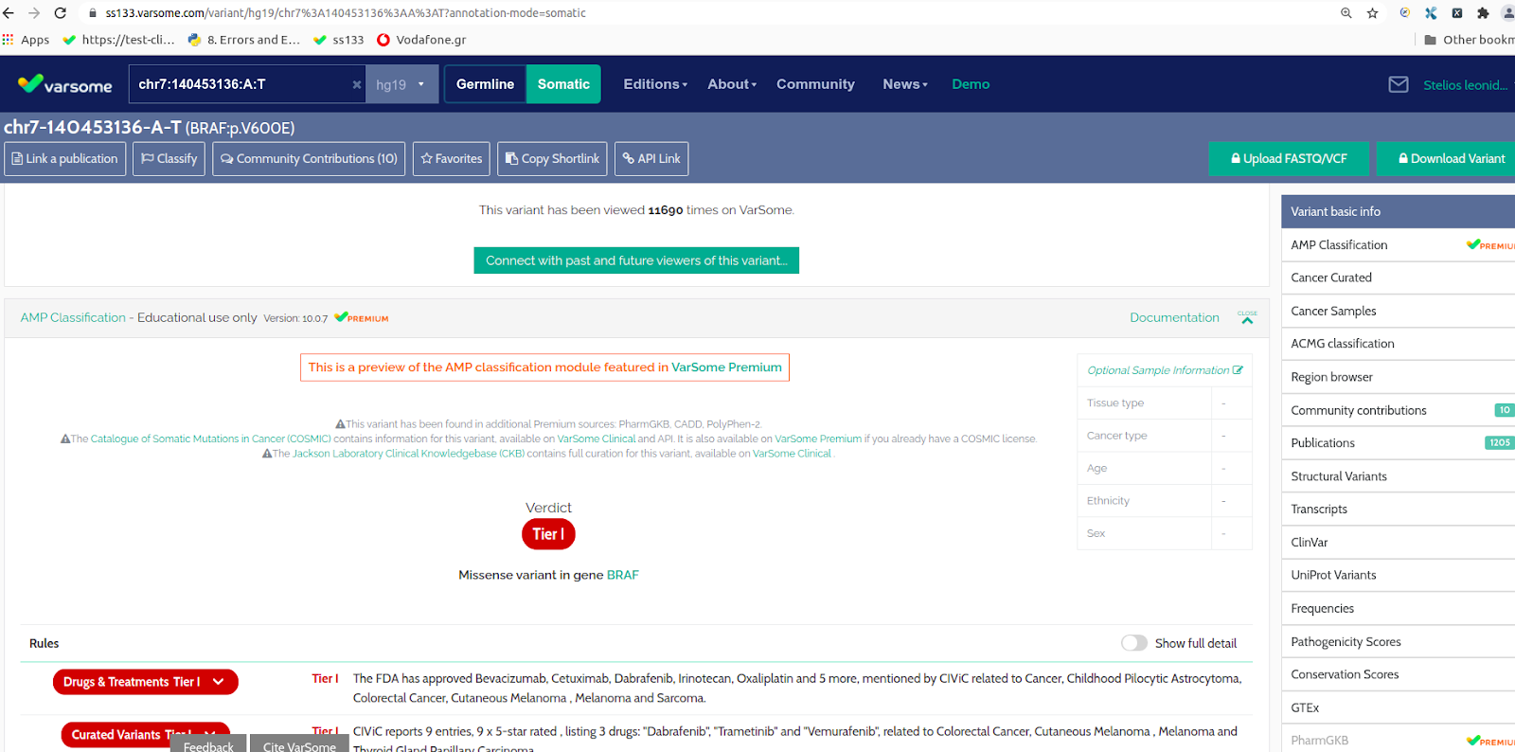
Task: Bookmark this page with star icon
Action: click(1372, 13)
